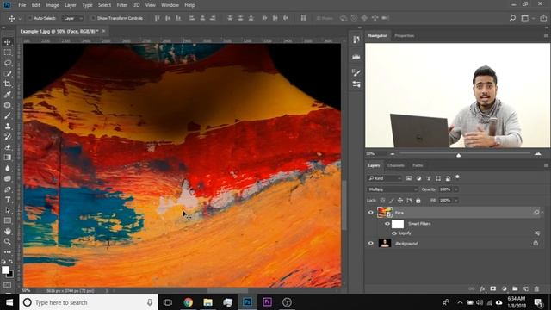
Task: Toggle Lock image pixels brush icon
Action: pos(391,201)
